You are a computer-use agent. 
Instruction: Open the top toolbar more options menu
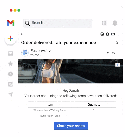[118, 34]
